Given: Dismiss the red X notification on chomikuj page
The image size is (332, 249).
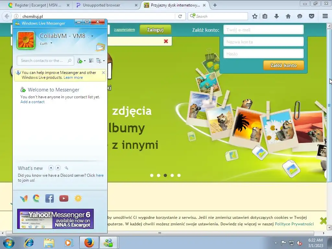Looking at the screenshot, I should click(166, 41).
